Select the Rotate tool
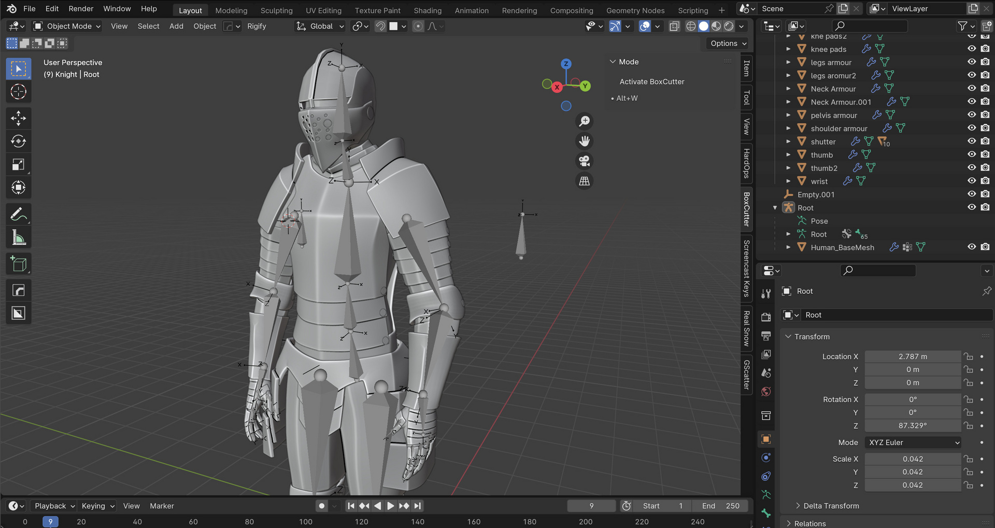Screen dimensions: 995x528 click(x=19, y=141)
